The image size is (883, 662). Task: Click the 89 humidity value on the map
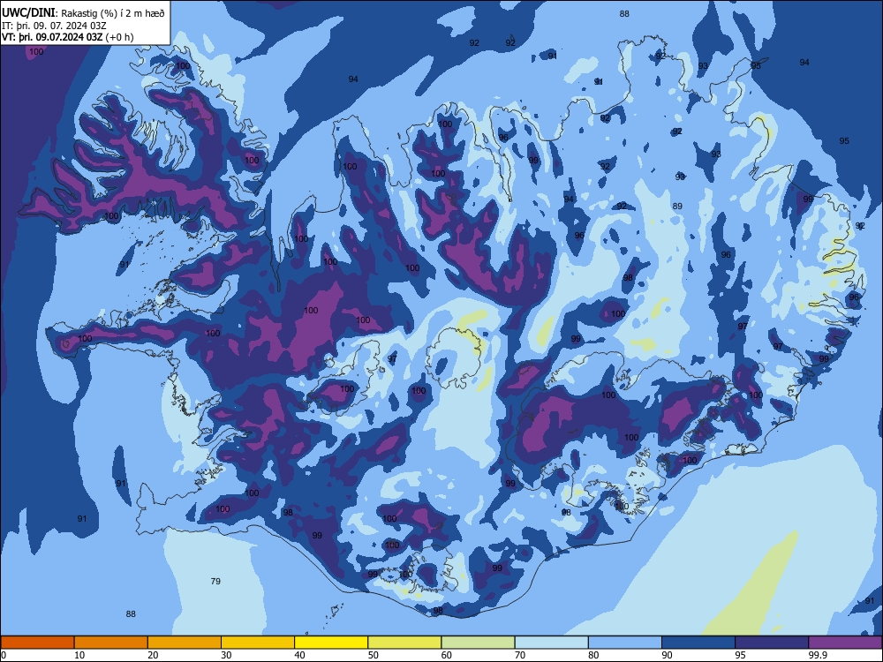[x=677, y=206]
